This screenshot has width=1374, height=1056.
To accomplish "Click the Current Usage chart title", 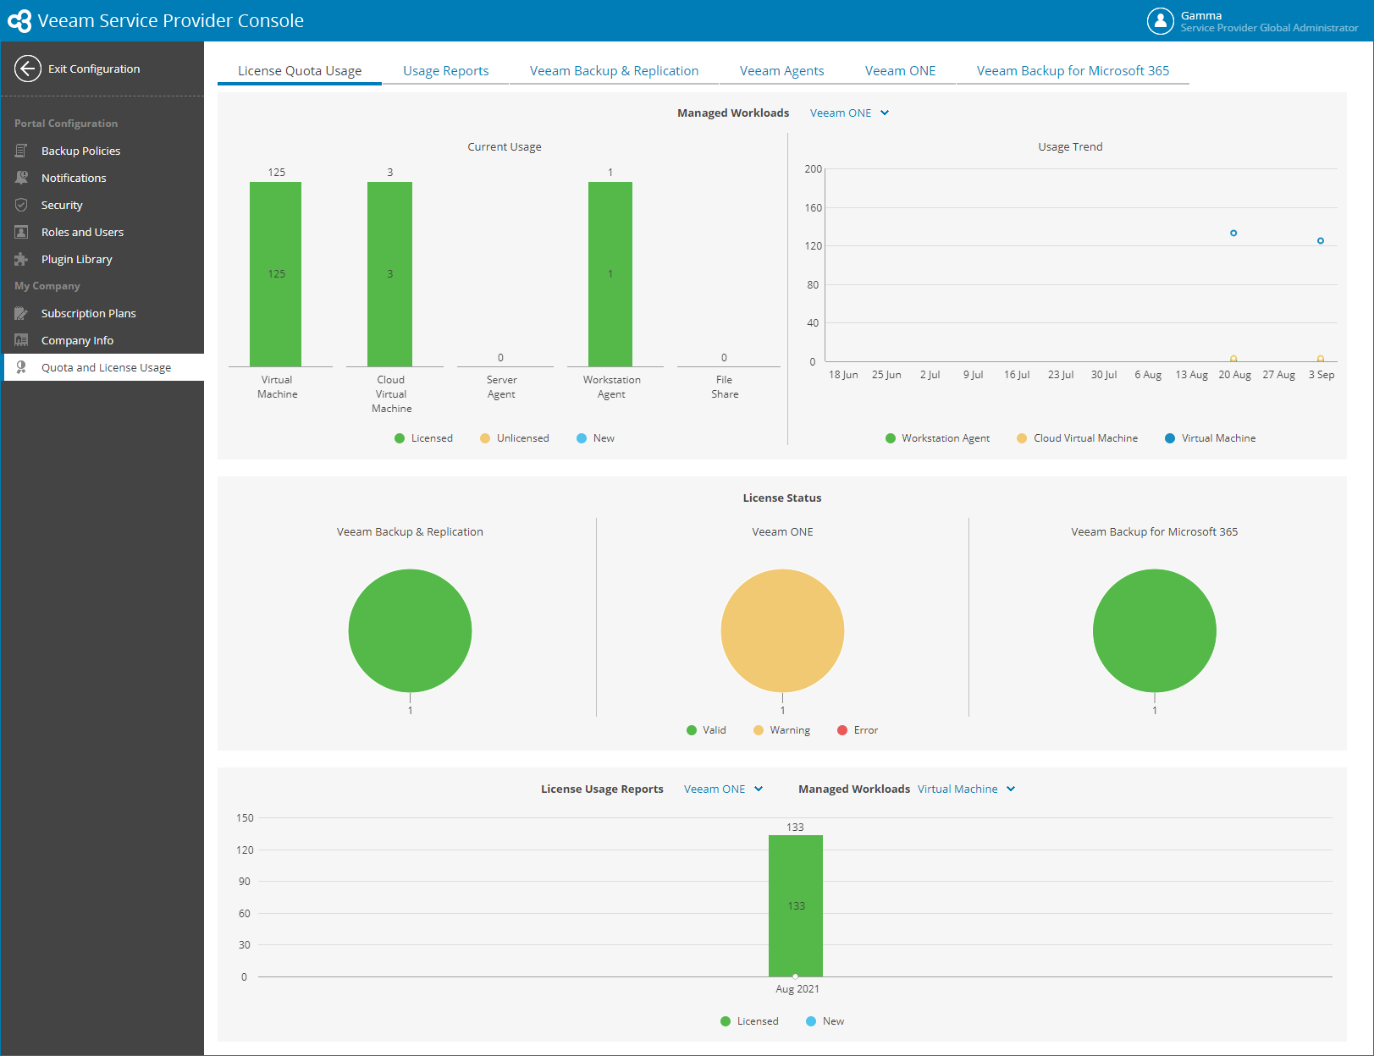I will point(505,146).
